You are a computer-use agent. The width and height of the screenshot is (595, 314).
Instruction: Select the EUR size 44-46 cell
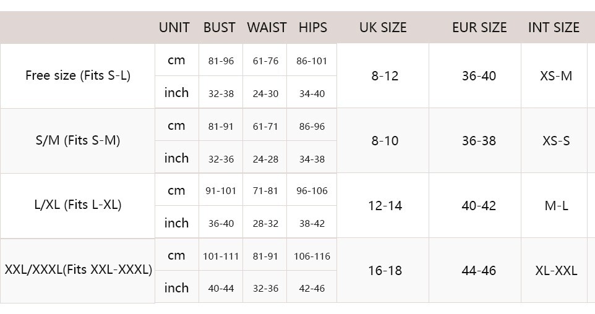479,270
